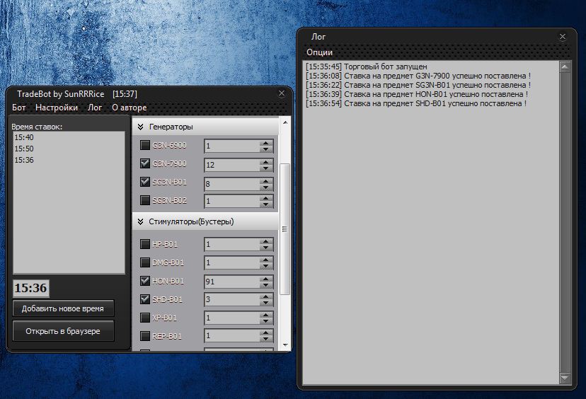This screenshot has width=586, height=399.
Task: Enable the G3N-6900 checkbox
Action: coord(145,146)
